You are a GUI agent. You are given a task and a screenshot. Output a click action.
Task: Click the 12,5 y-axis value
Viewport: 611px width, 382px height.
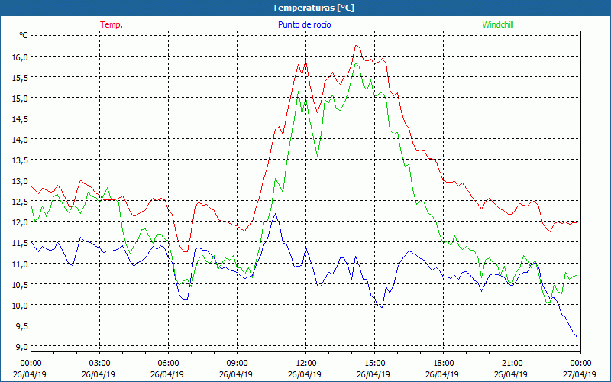pos(21,201)
